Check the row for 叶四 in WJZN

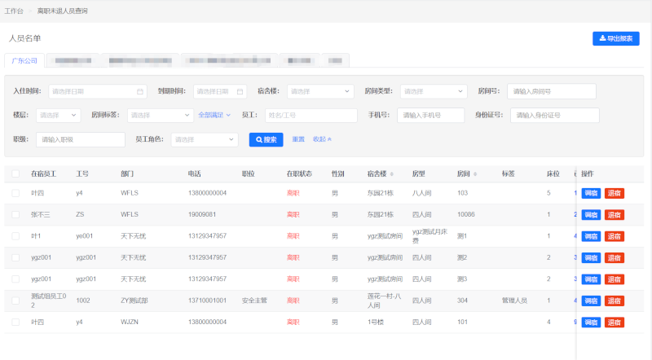point(15,323)
